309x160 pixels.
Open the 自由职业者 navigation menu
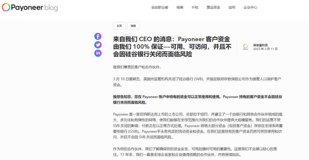(160, 7)
